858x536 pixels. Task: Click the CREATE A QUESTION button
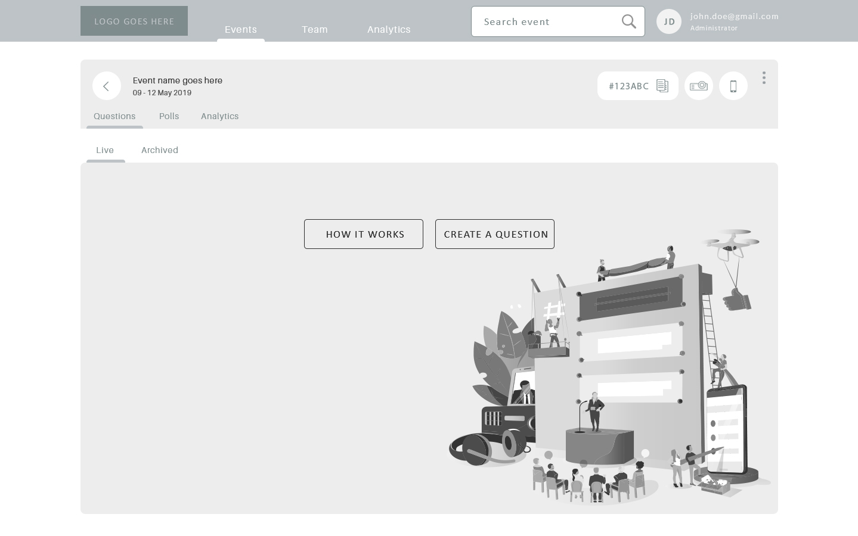click(495, 234)
